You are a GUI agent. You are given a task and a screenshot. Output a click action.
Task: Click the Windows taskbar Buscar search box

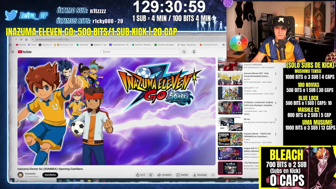pyautogui.click(x=35, y=181)
